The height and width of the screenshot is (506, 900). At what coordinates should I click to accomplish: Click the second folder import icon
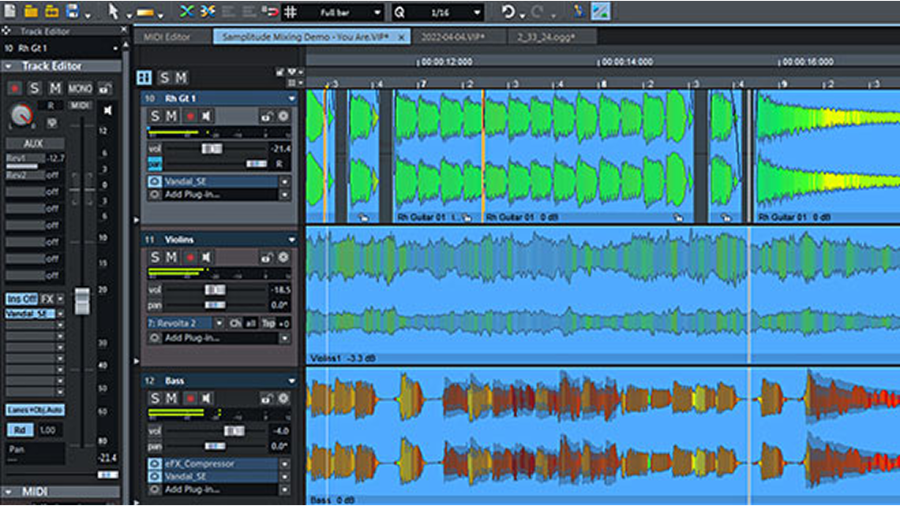point(51,11)
